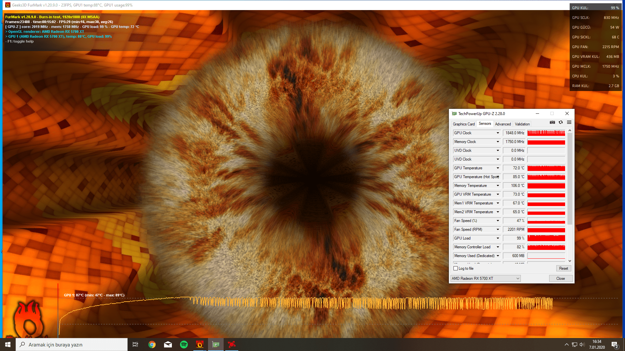Image resolution: width=625 pixels, height=351 pixels.
Task: Click the GPU-Z refresh icon
Action: [561, 122]
